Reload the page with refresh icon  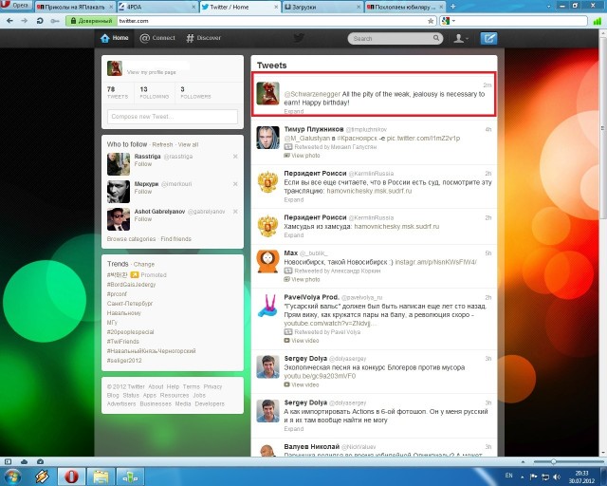pyautogui.click(x=40, y=21)
